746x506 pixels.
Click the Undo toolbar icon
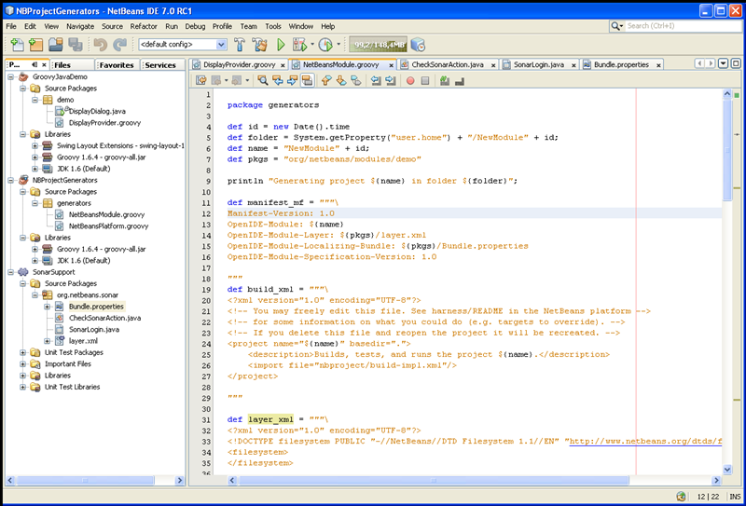[x=99, y=44]
